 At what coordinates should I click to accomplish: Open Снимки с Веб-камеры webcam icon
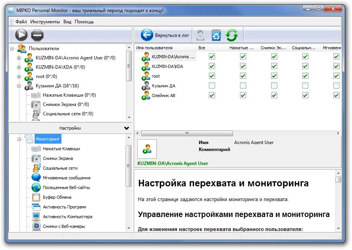pyautogui.click(x=36, y=226)
